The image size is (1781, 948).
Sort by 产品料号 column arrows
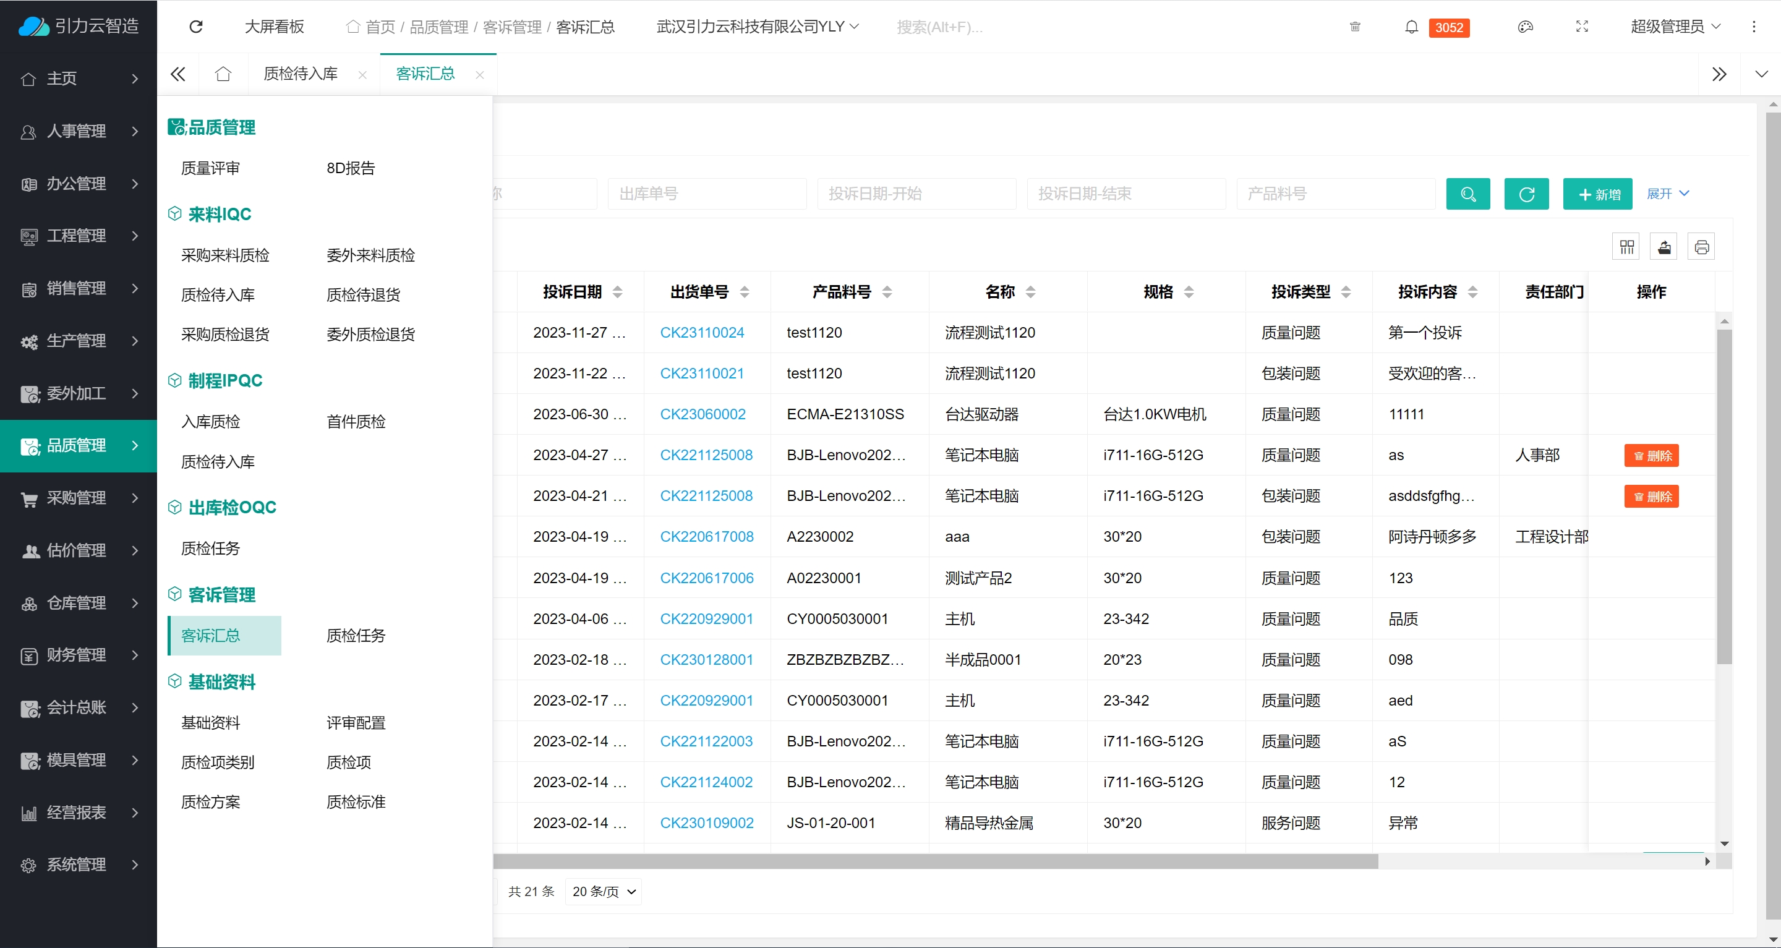pyautogui.click(x=887, y=292)
